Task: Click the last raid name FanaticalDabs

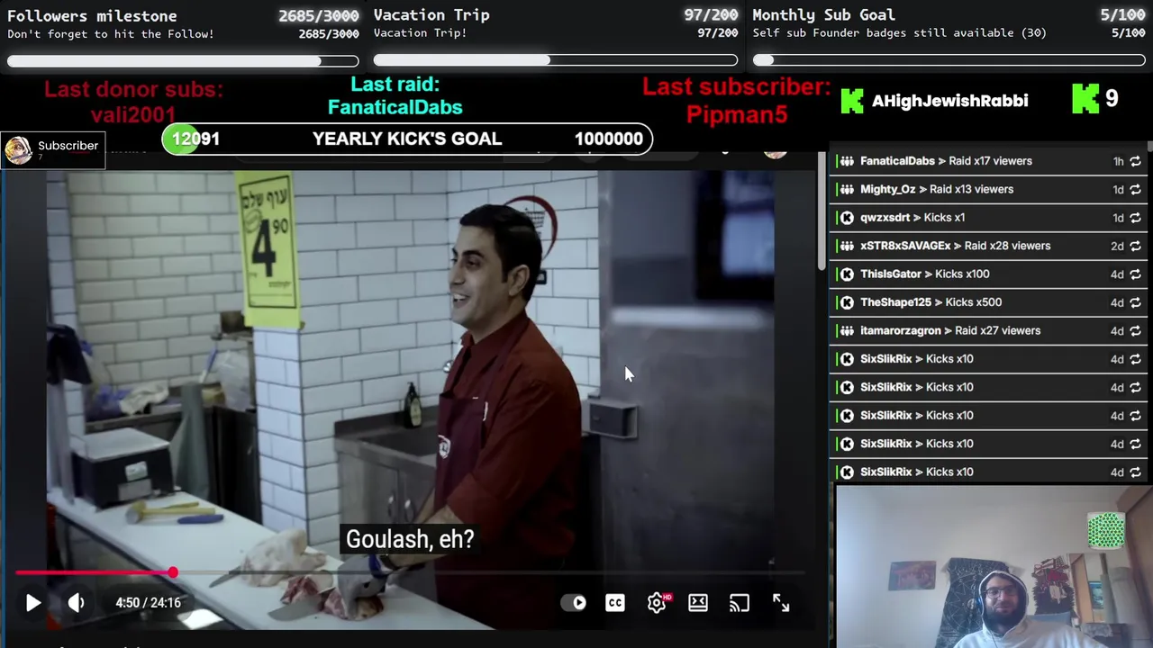Action: (395, 107)
